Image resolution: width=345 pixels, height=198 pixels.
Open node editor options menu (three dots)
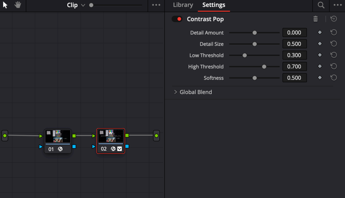coord(156,5)
